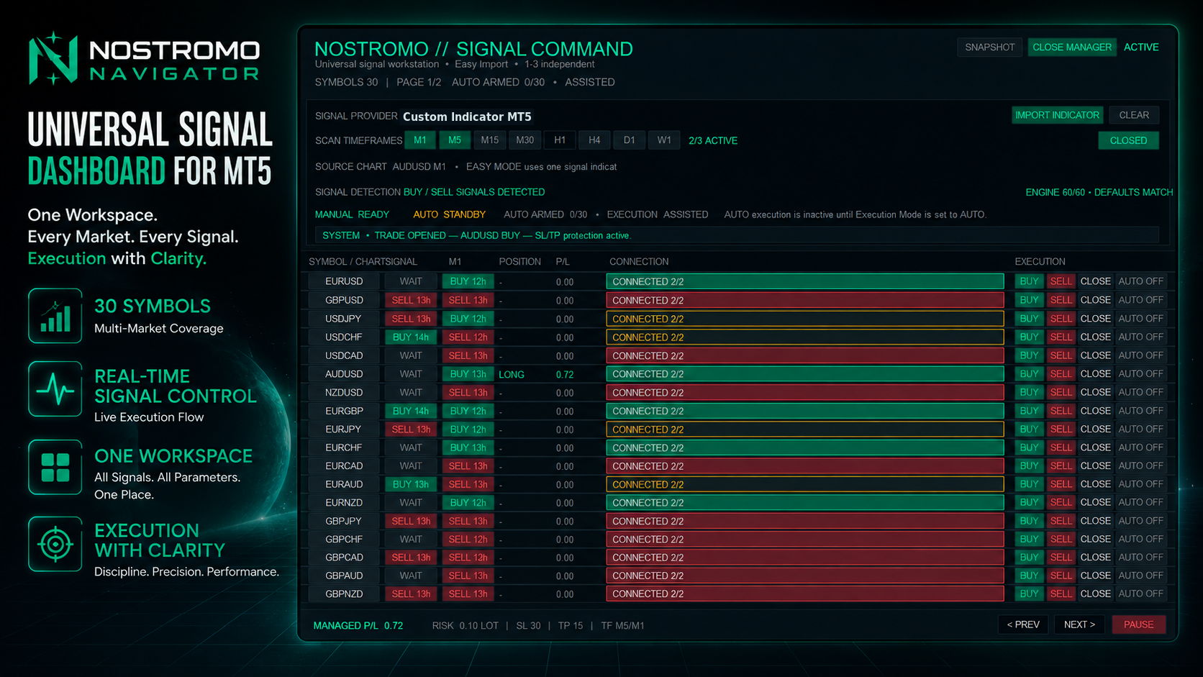Viewport: 1203px width, 677px height.
Task: Go to next page with NEXT
Action: (x=1079, y=624)
